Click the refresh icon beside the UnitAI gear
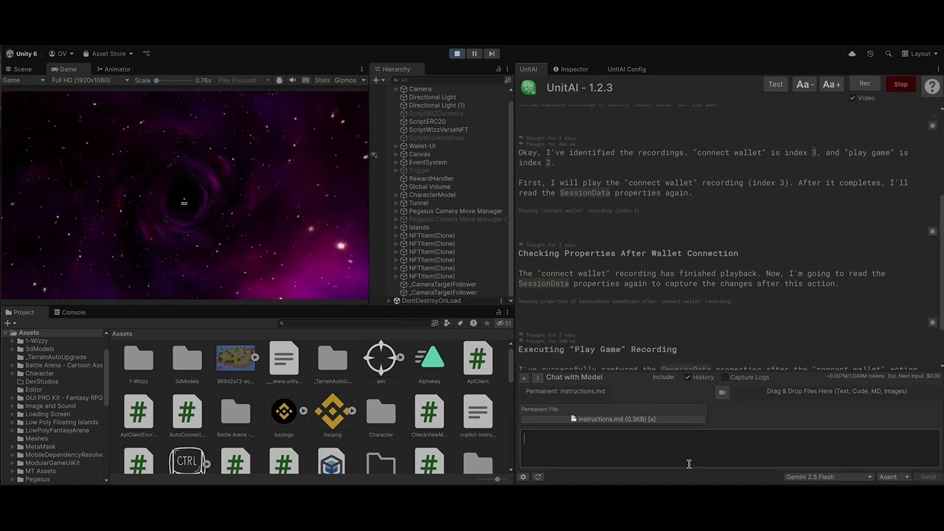This screenshot has width=944, height=531. tap(538, 477)
